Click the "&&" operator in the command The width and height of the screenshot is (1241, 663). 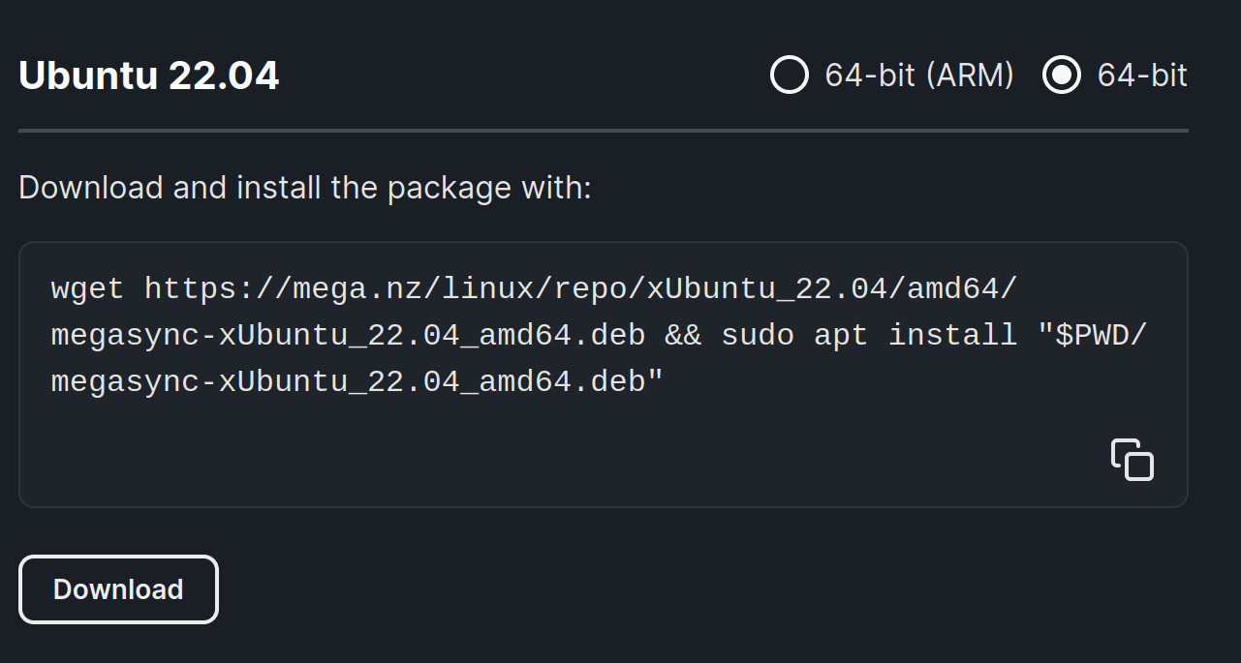pyautogui.click(x=683, y=335)
